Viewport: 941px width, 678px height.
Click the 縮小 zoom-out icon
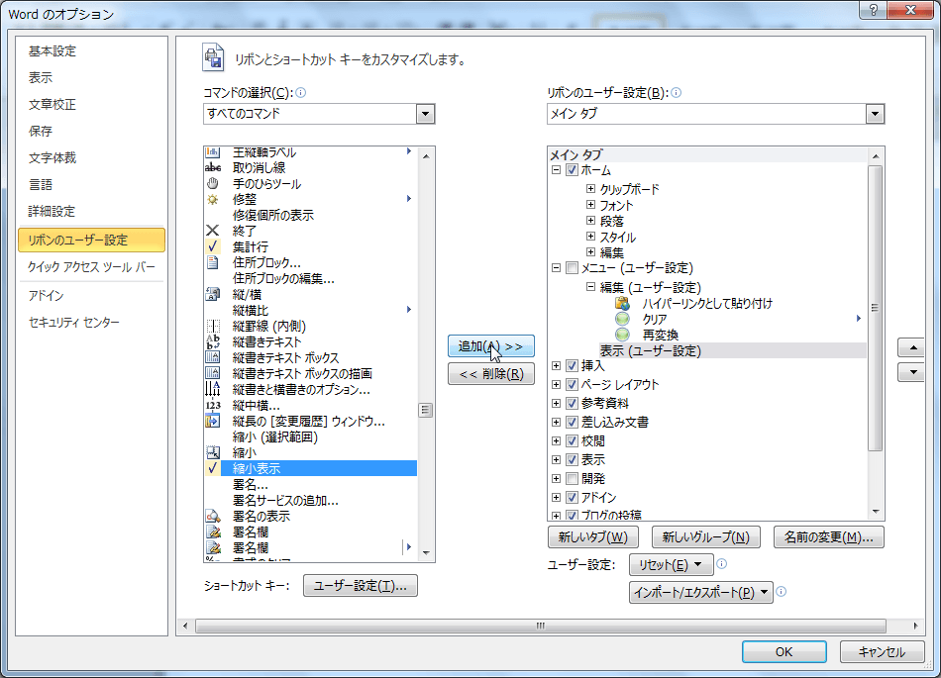212,452
